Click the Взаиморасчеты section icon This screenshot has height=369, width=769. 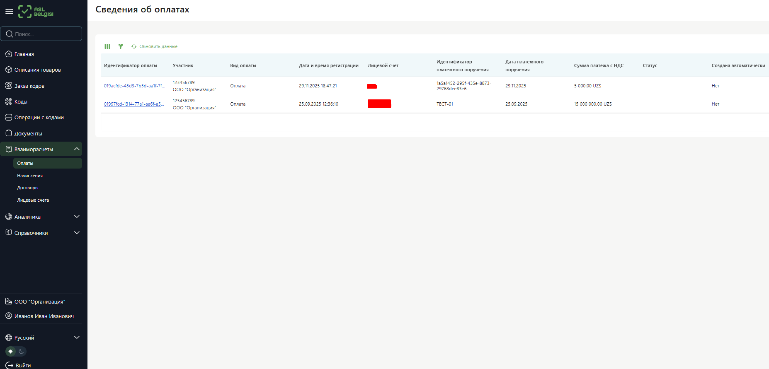pos(9,149)
